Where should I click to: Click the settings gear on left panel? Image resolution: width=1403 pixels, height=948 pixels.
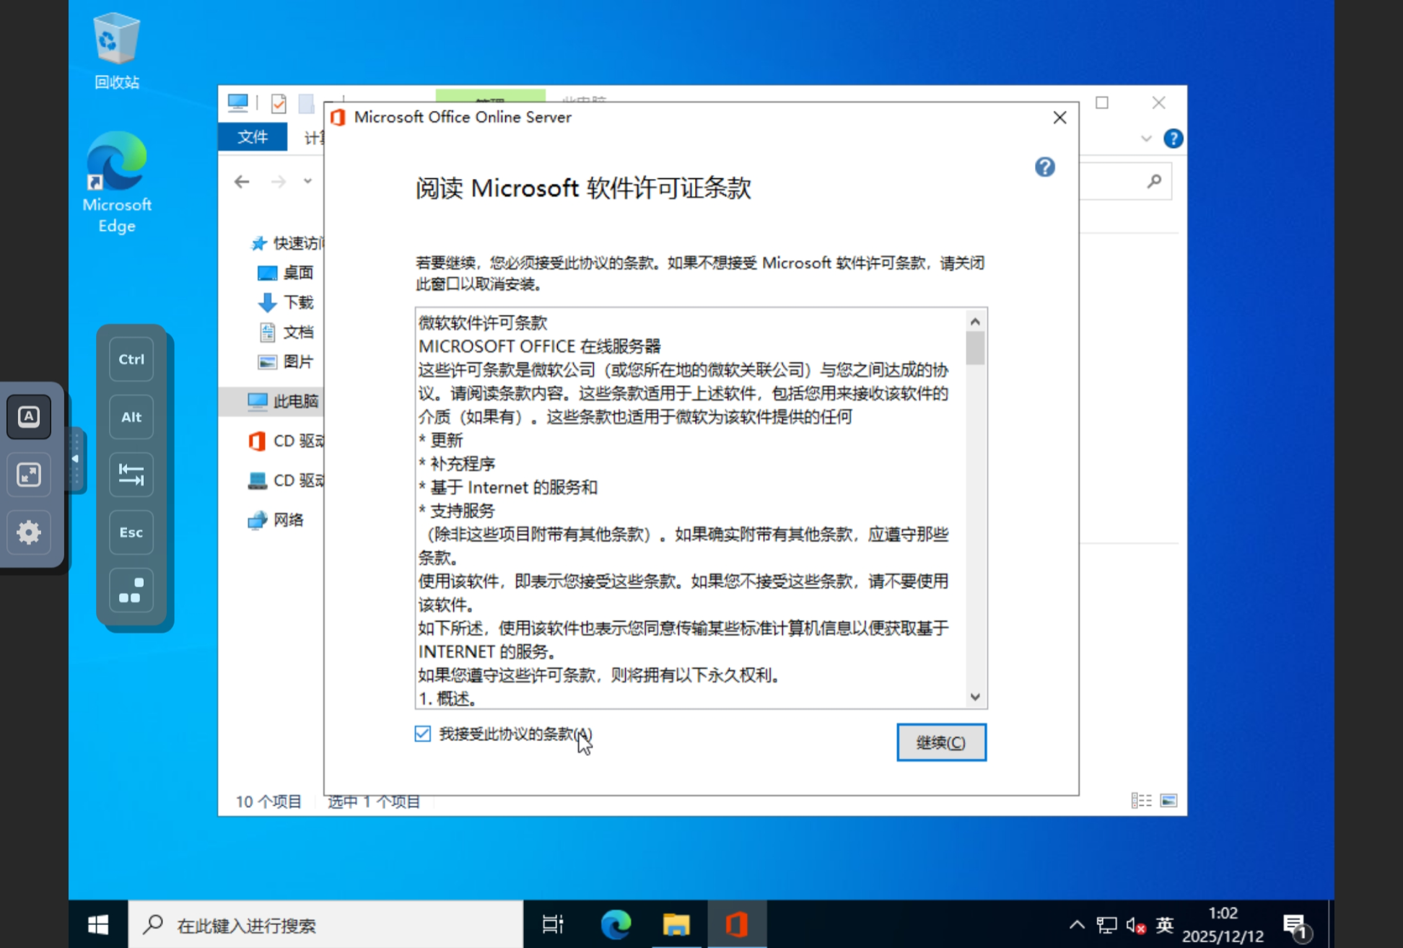pos(29,532)
